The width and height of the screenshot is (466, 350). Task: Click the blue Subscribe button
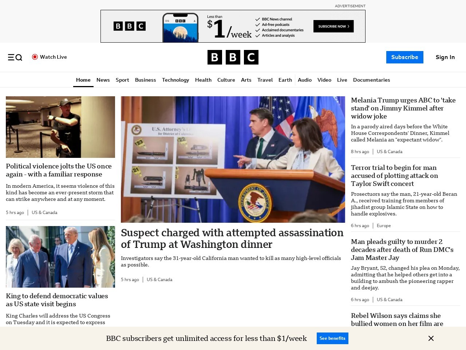click(x=405, y=57)
